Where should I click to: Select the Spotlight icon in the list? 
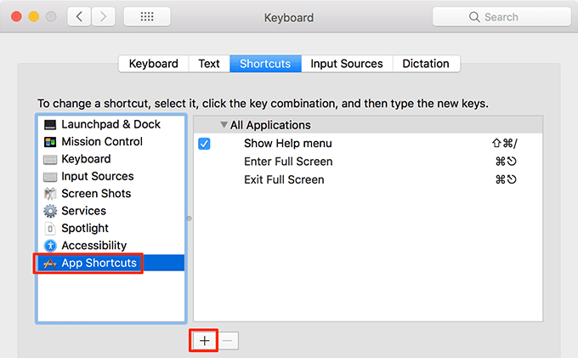click(x=50, y=229)
